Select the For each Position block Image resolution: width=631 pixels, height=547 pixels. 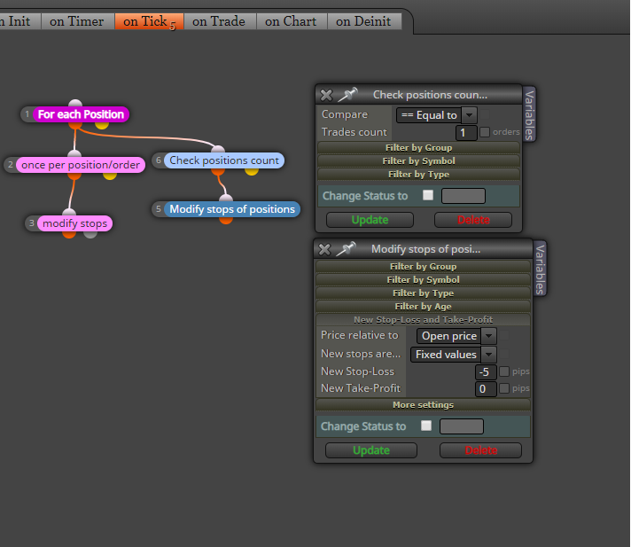(x=81, y=114)
